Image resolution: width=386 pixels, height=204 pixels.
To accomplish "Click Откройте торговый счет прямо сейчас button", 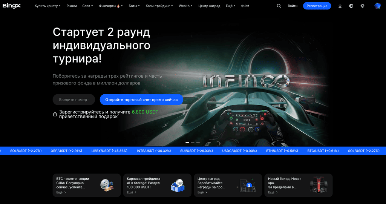I will [x=141, y=100].
